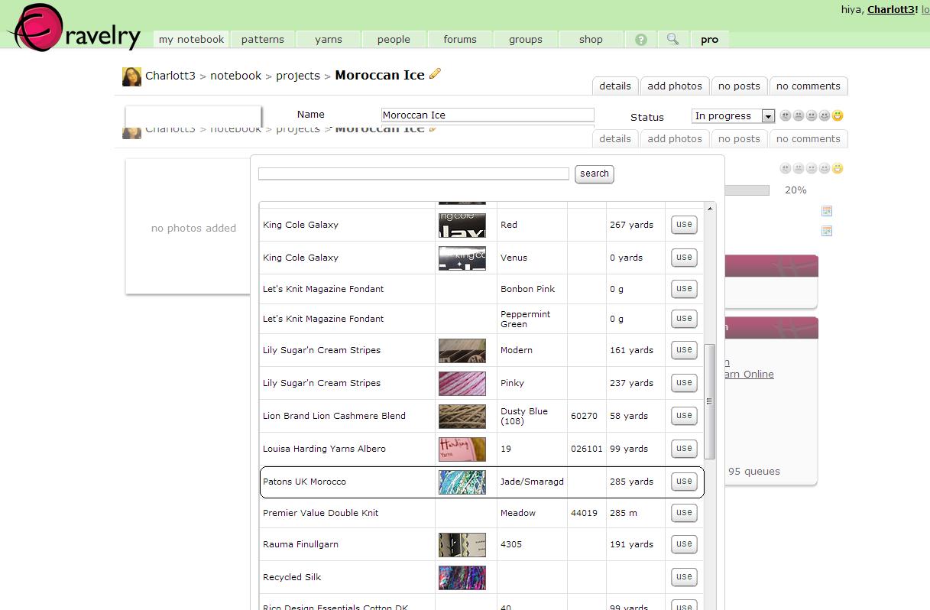Click the Status dropdown arrow button
Screen dimensions: 930x610
pyautogui.click(x=768, y=116)
